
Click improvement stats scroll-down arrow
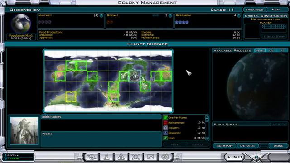[207, 139]
